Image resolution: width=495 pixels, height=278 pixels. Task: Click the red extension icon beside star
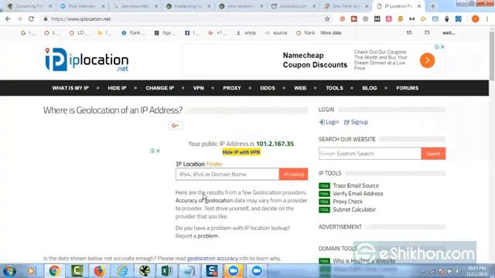pos(342,19)
